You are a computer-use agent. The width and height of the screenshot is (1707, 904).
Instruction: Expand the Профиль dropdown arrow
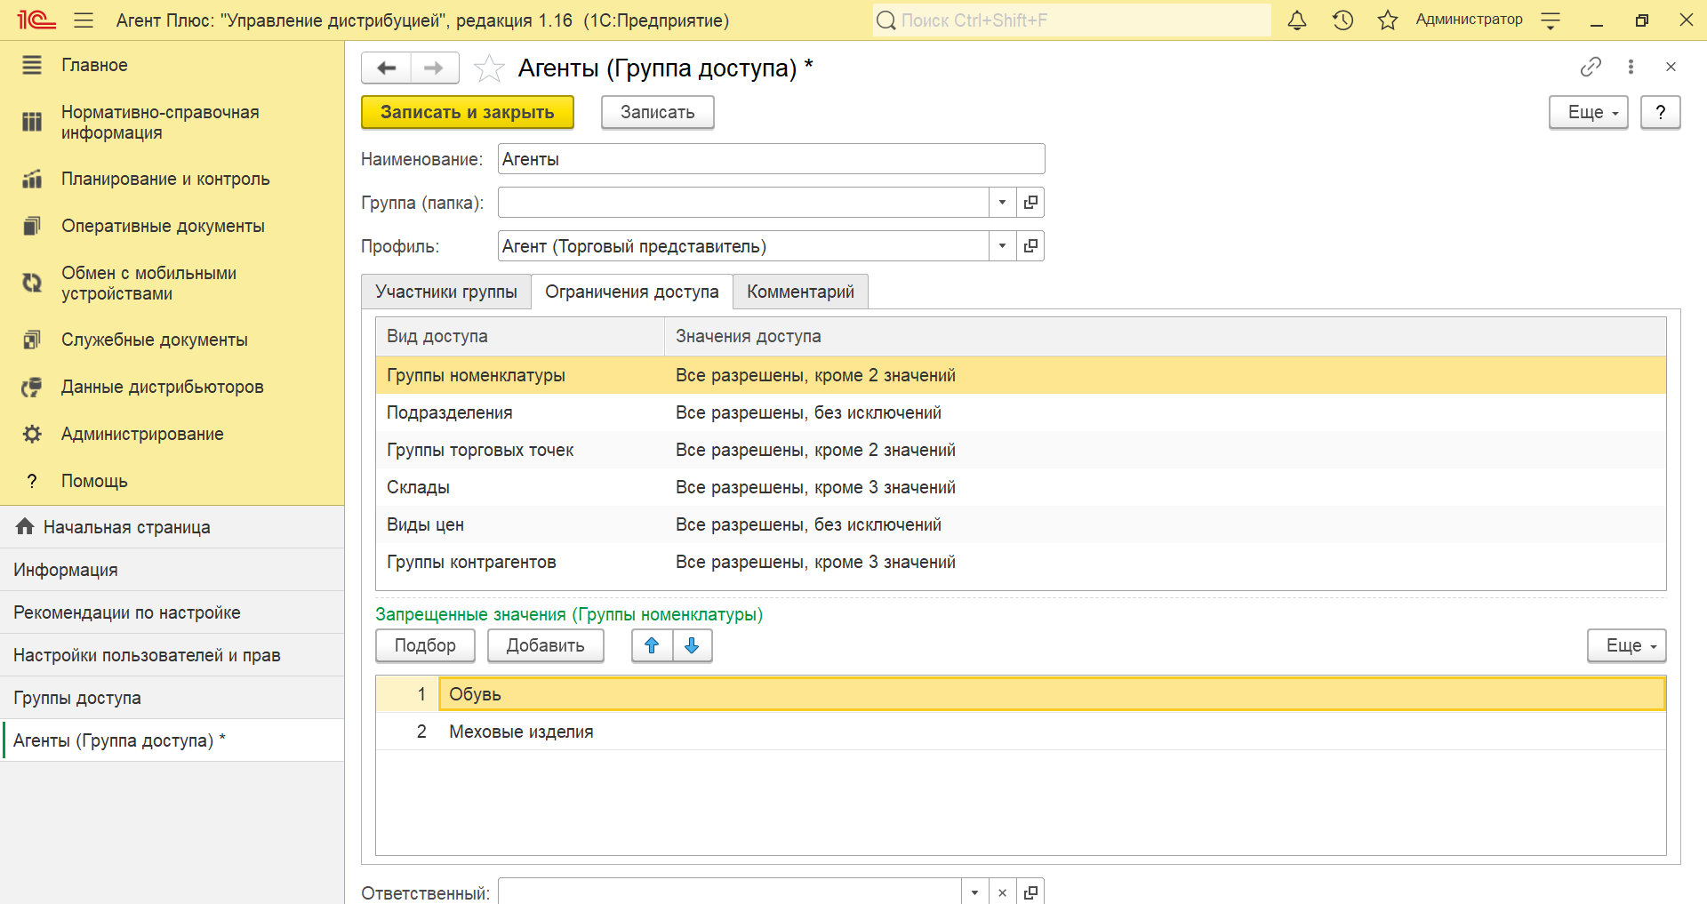tap(1003, 246)
